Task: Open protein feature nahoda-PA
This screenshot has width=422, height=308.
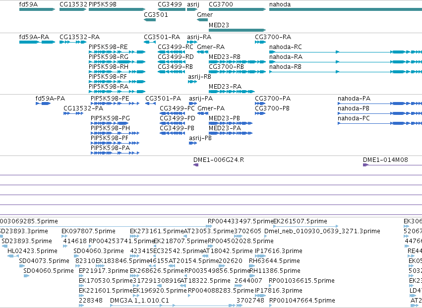Action: (380, 103)
